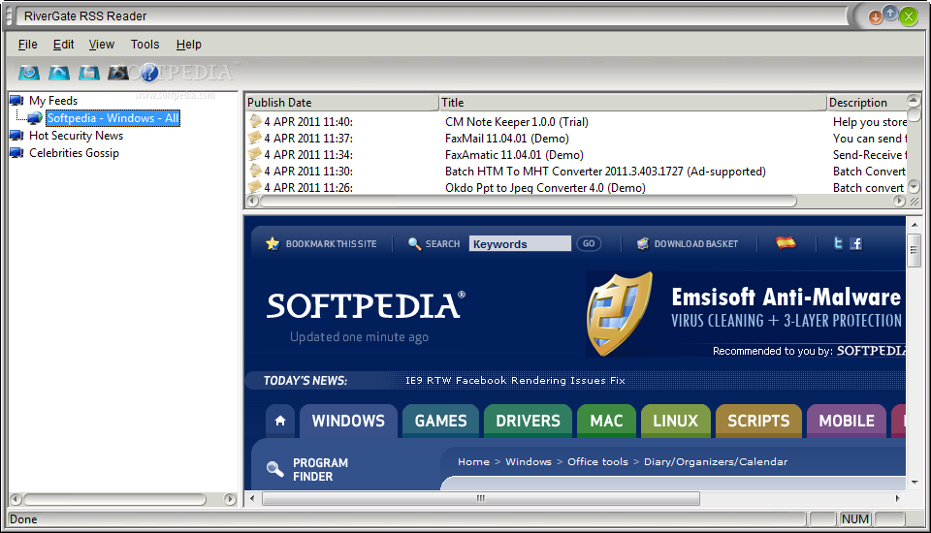
Task: Sort by the Description column header
Action: [x=867, y=103]
